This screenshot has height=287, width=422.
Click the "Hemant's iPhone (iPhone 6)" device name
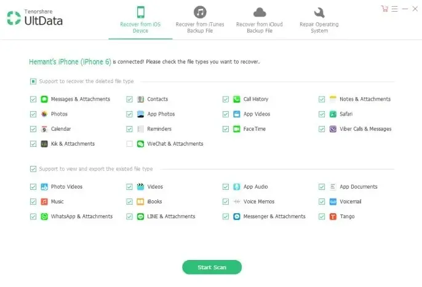tap(70, 62)
